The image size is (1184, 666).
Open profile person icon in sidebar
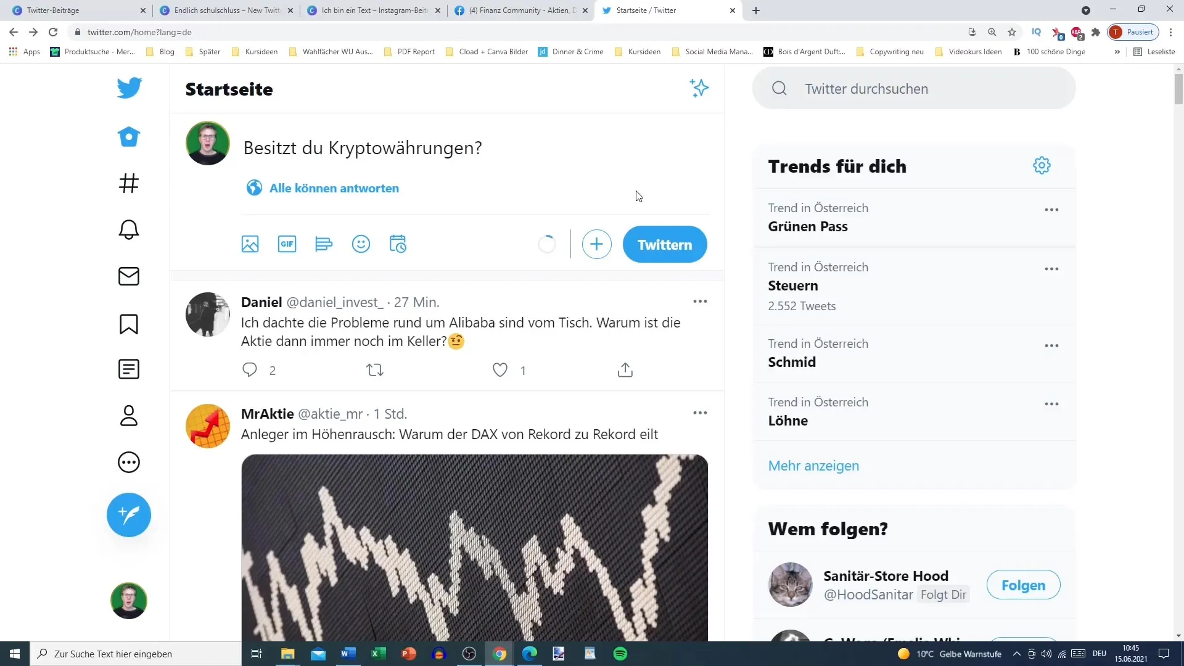(x=129, y=416)
